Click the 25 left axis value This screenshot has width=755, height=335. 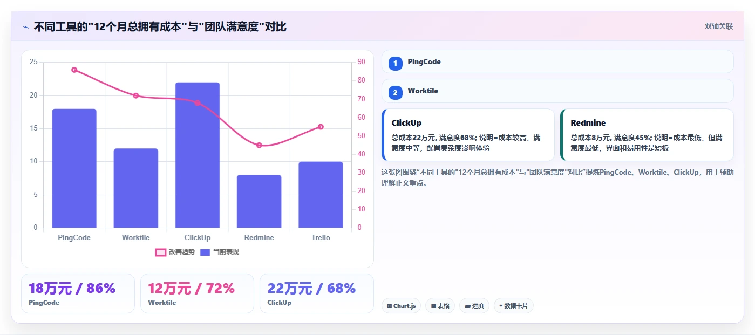click(33, 62)
